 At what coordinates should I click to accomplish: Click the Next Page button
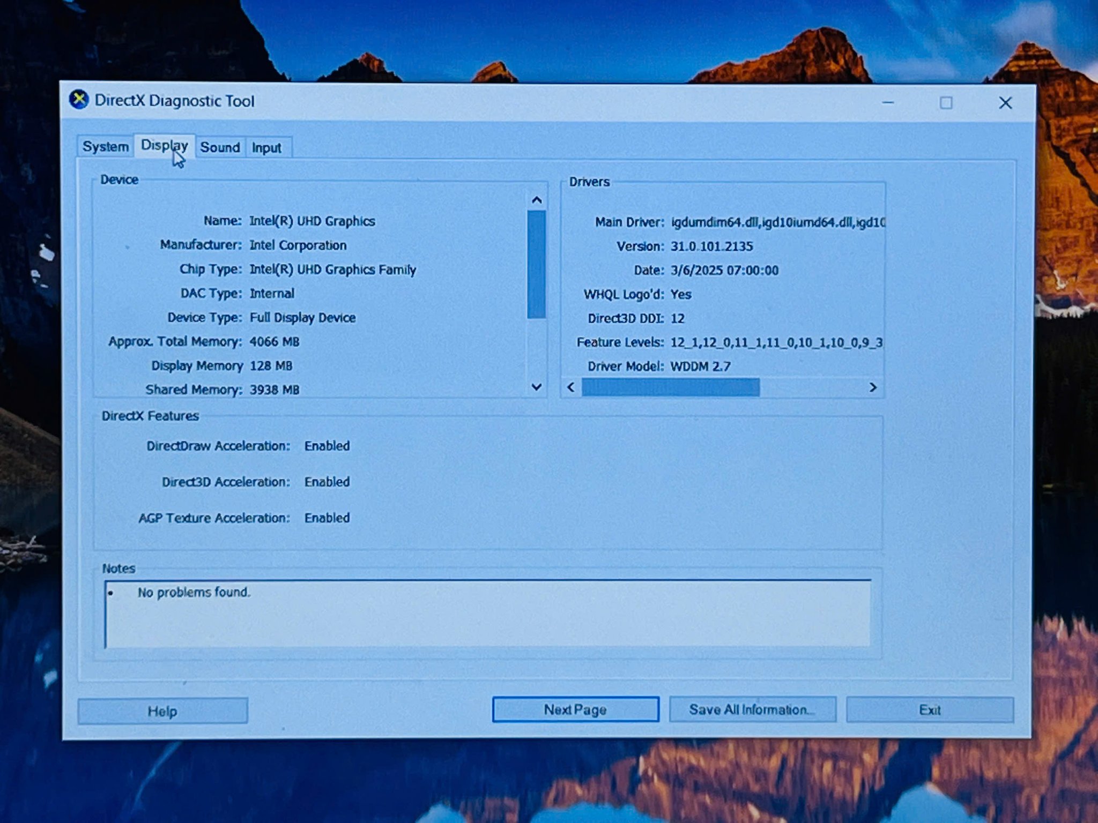pyautogui.click(x=575, y=709)
